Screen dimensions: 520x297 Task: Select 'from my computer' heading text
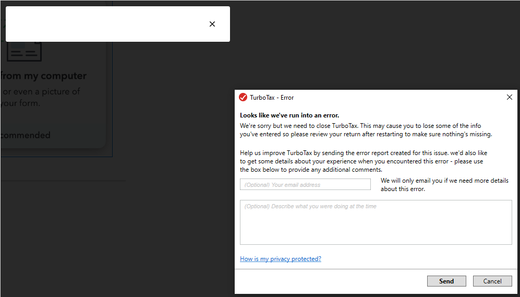click(43, 76)
